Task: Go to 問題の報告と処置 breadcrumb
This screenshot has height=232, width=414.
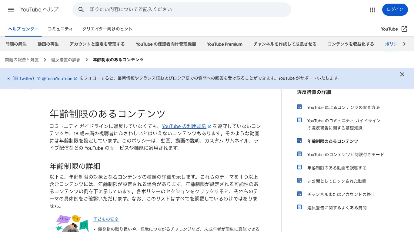Action: pyautogui.click(x=22, y=60)
